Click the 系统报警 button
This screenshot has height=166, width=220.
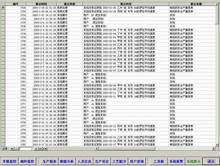[176, 162]
